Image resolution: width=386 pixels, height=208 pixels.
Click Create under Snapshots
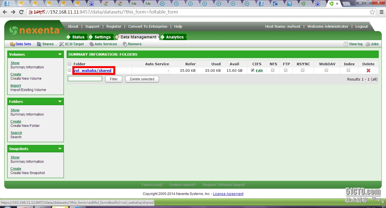click(x=16, y=169)
